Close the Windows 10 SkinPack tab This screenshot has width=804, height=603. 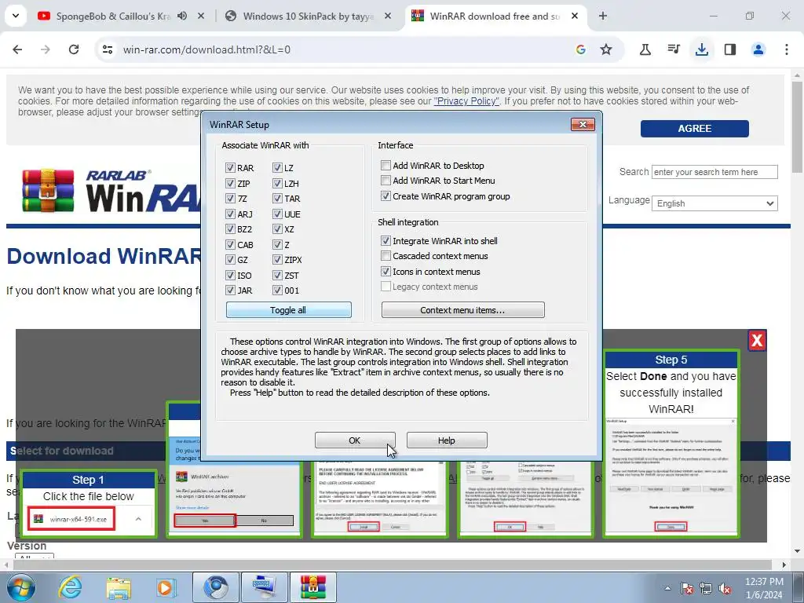coord(388,16)
